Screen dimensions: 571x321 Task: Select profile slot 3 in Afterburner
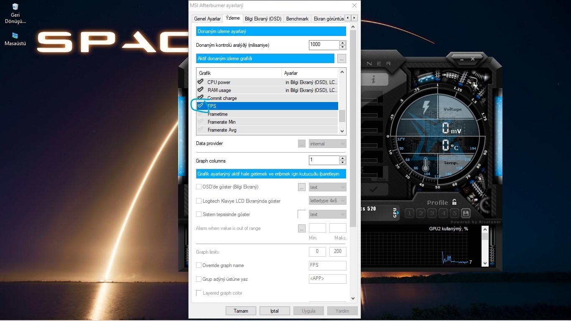click(432, 213)
